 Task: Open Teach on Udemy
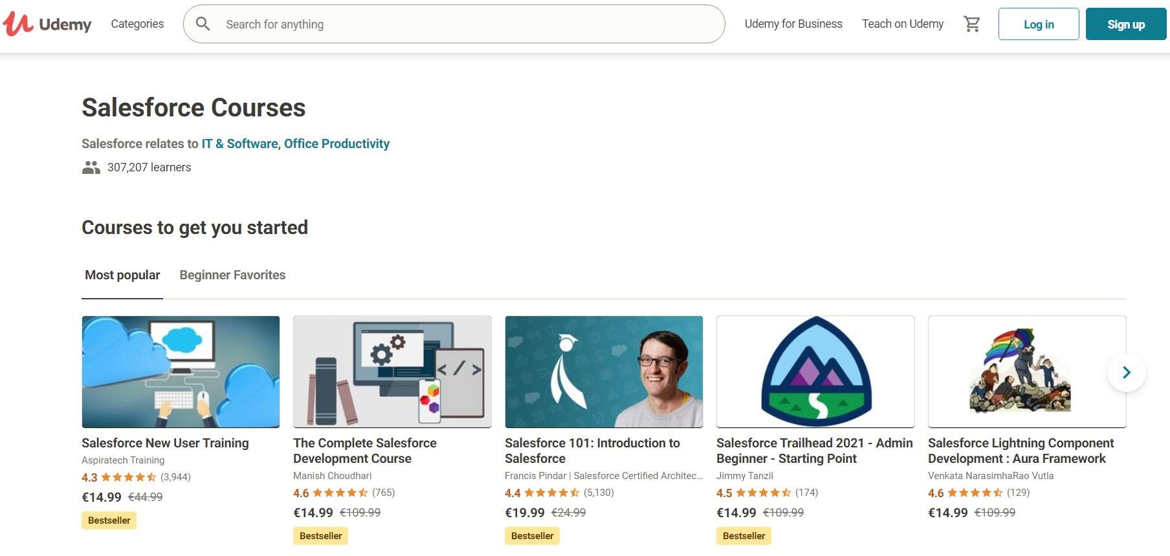click(x=903, y=24)
